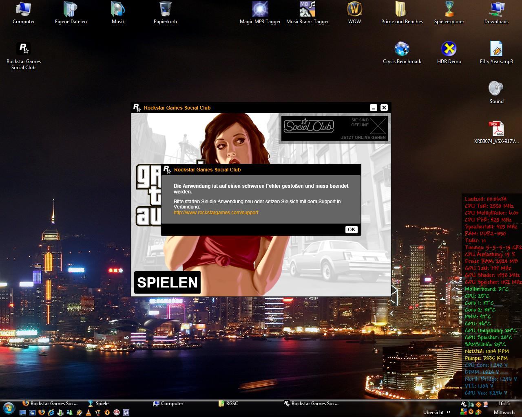Click the SPIELEN play button
522x417 pixels.
tap(167, 282)
